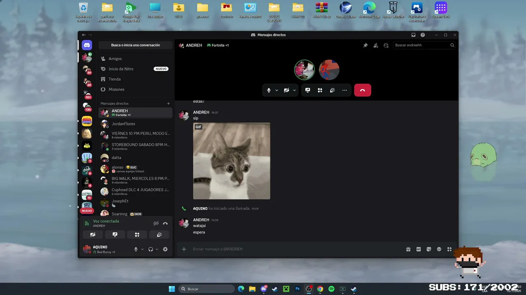Open JordanFlores direct message

[x=135, y=124]
